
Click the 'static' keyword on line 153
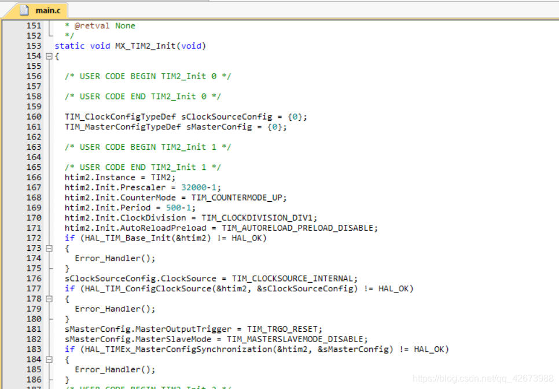[69, 46]
